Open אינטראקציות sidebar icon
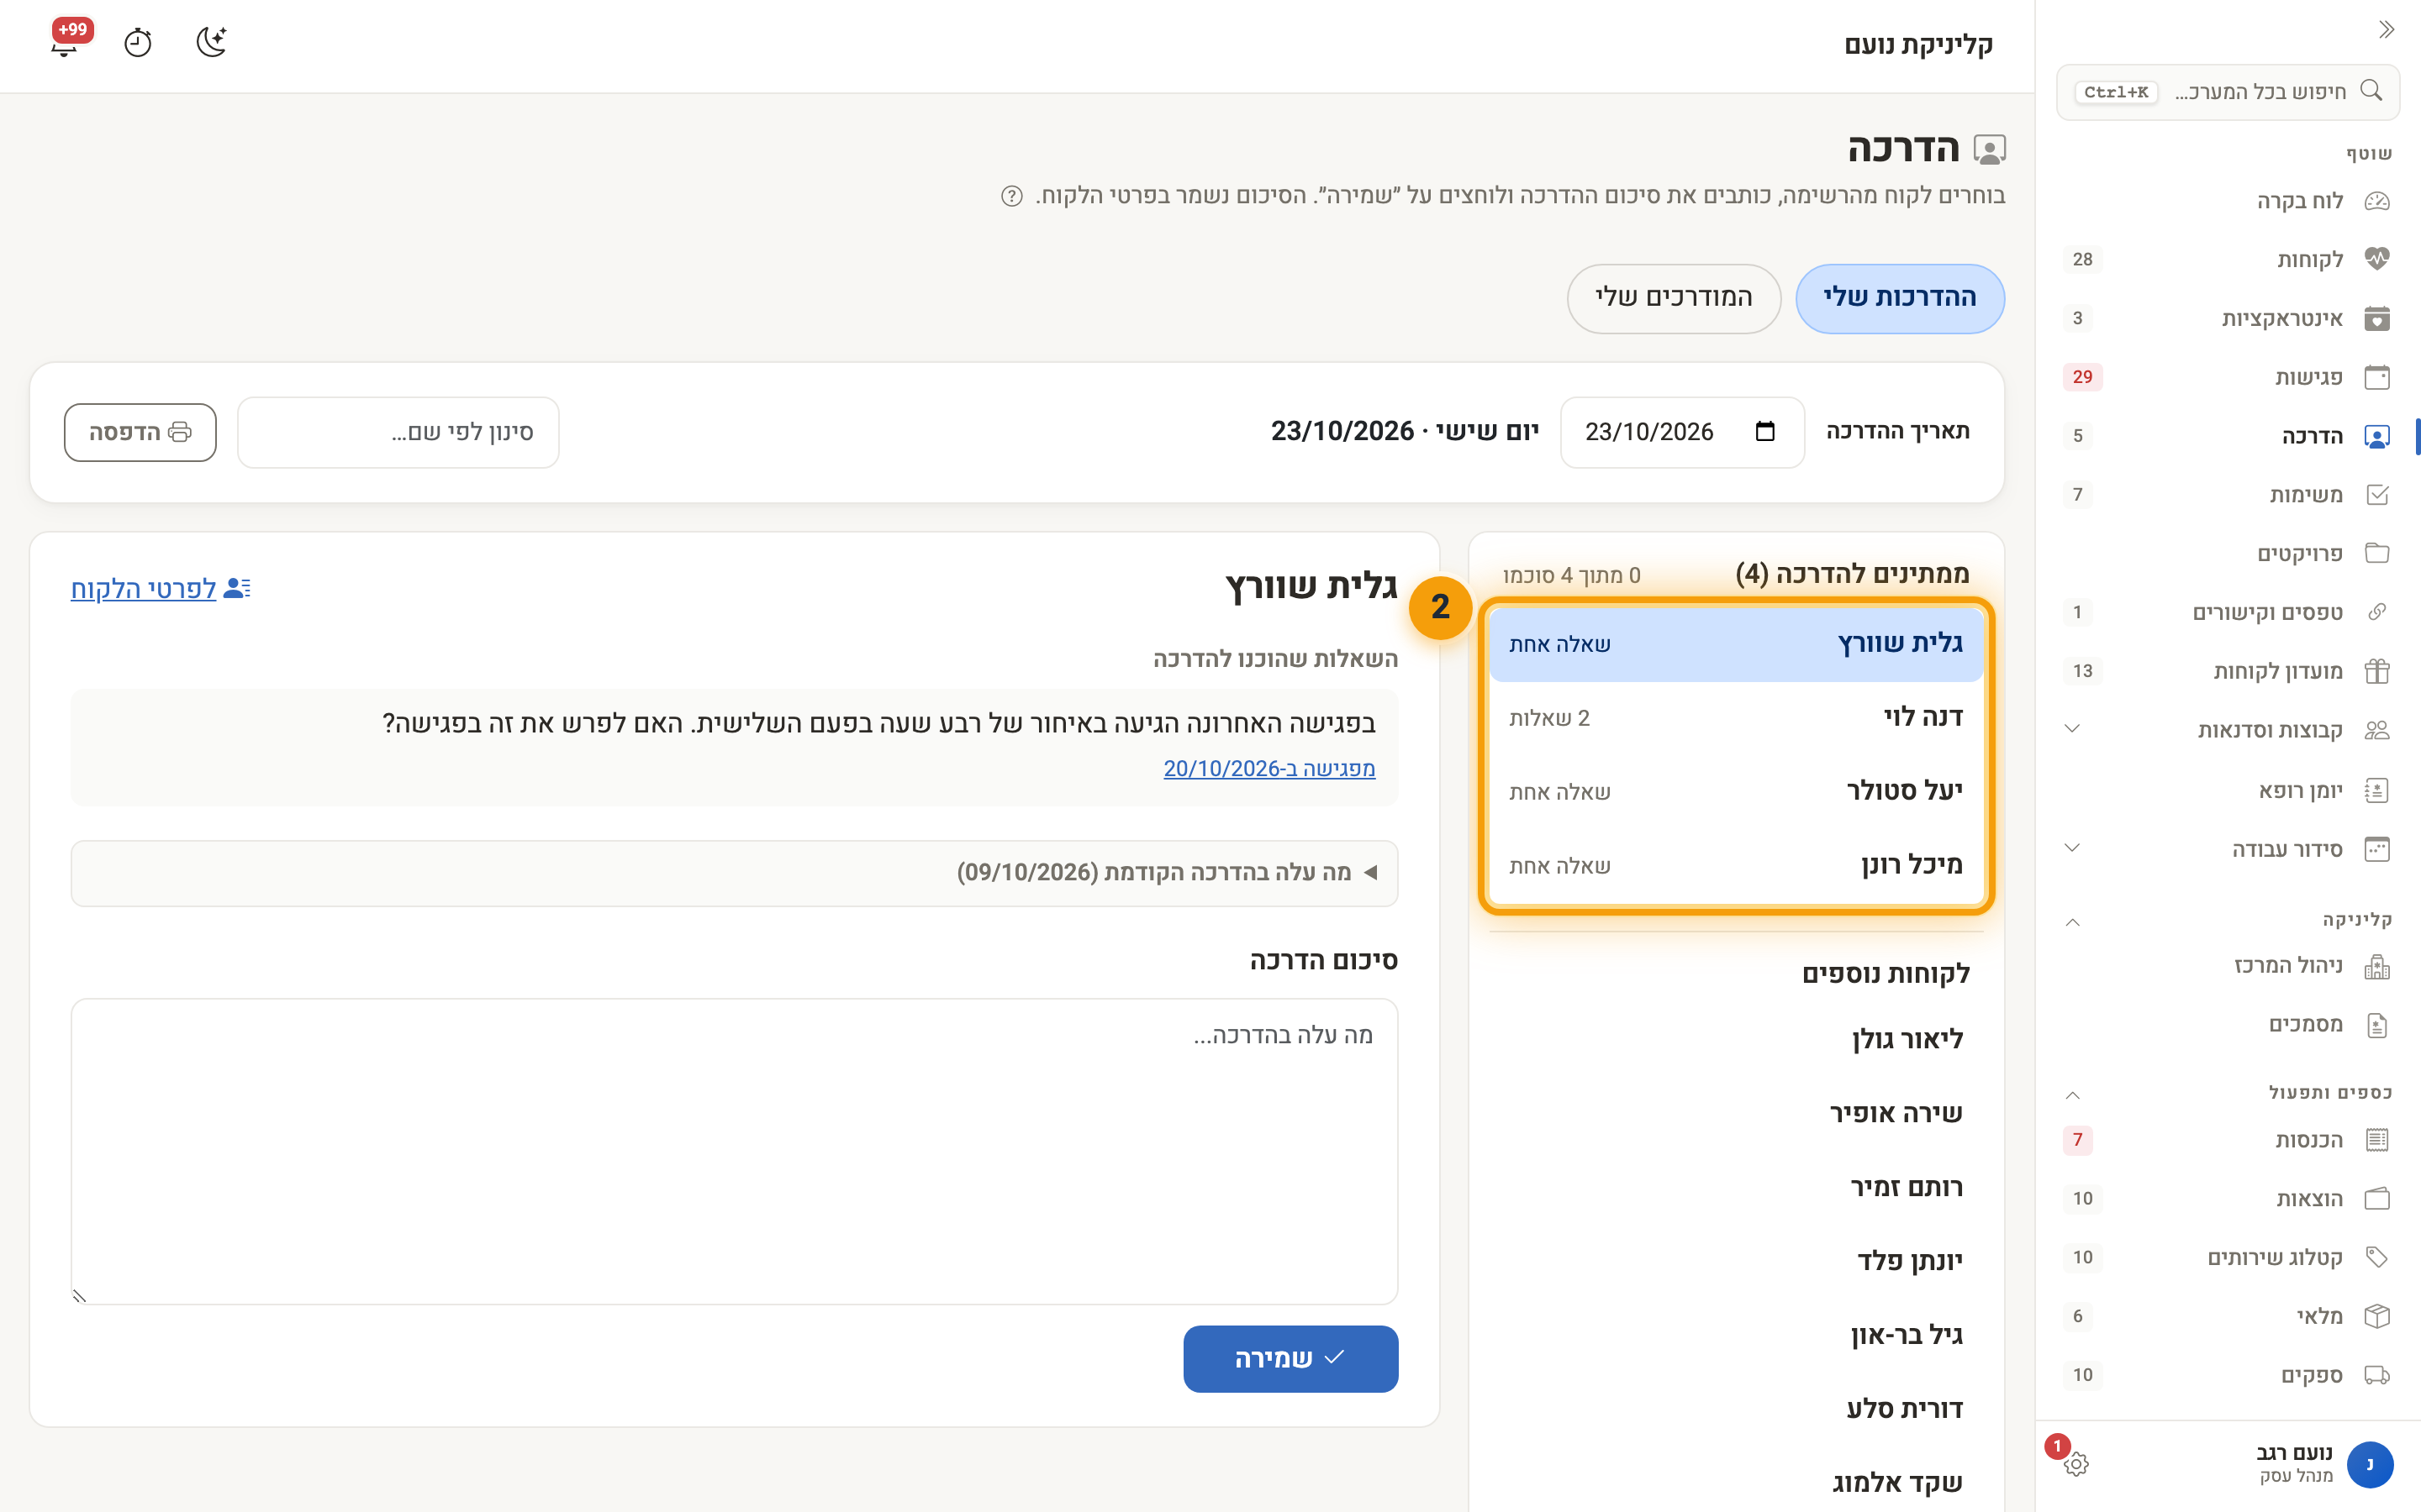Viewport: 2421px width, 1512px height. pyautogui.click(x=2377, y=318)
